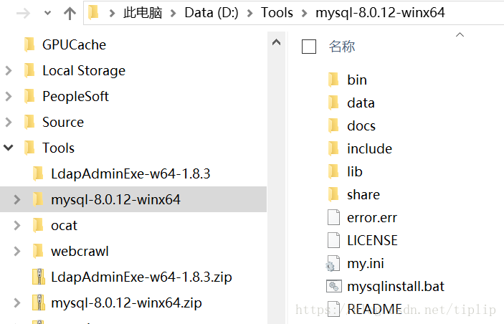Select the webcrawl folder in tree

click(80, 252)
